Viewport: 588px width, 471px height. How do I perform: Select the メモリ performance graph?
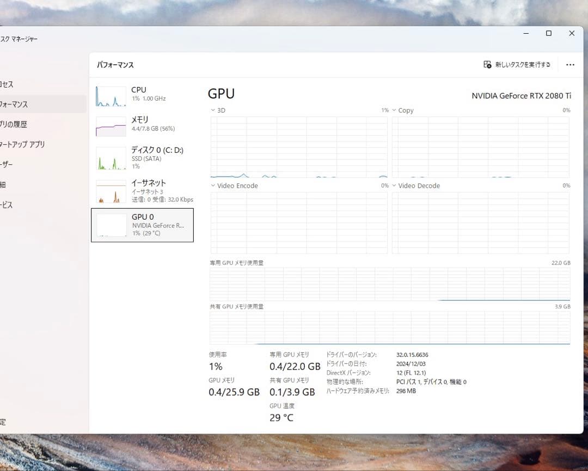[x=142, y=124]
